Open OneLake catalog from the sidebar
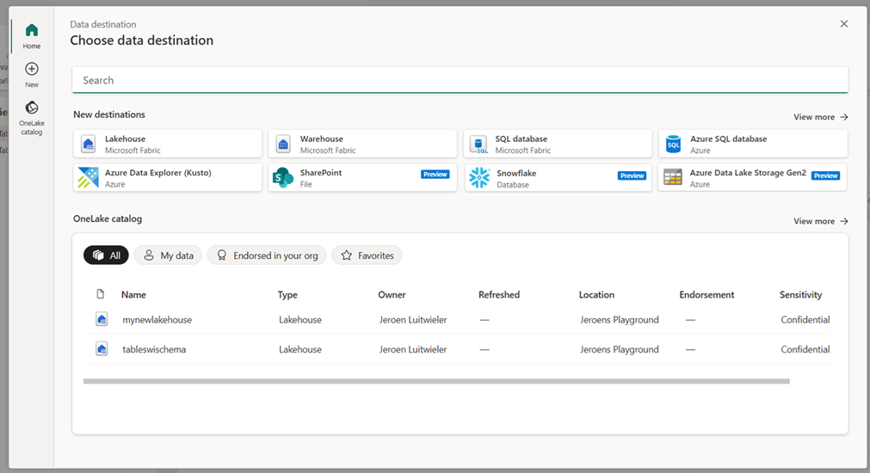Screen dimensions: 870x473 click(32, 109)
